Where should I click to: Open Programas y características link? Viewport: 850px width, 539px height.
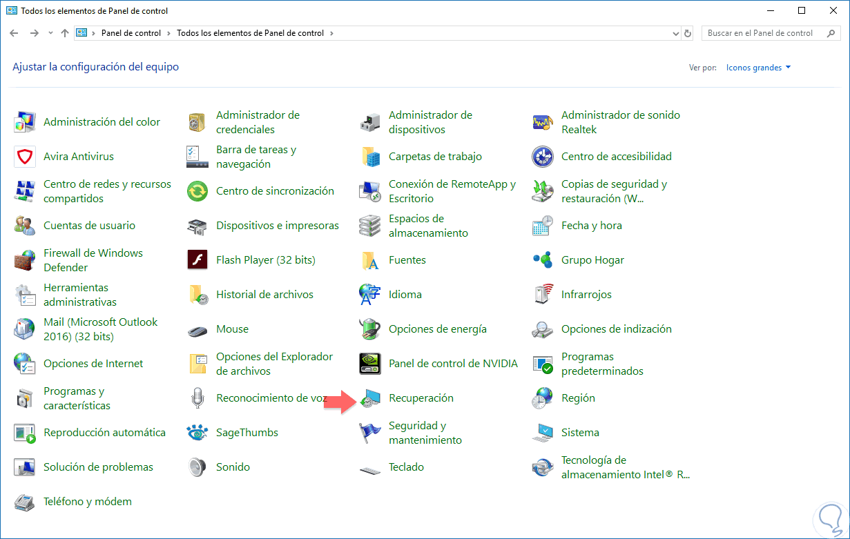77,398
